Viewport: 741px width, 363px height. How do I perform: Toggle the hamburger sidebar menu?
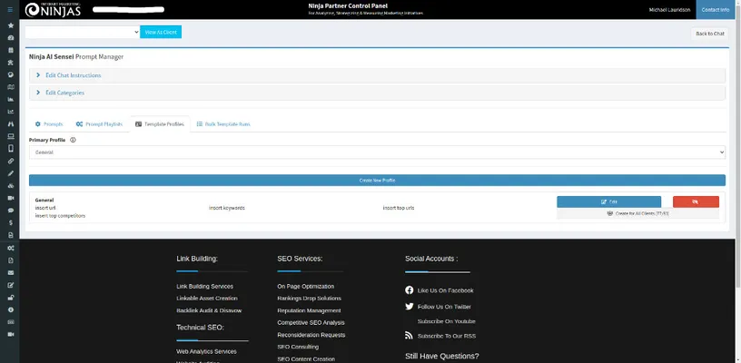click(x=10, y=12)
